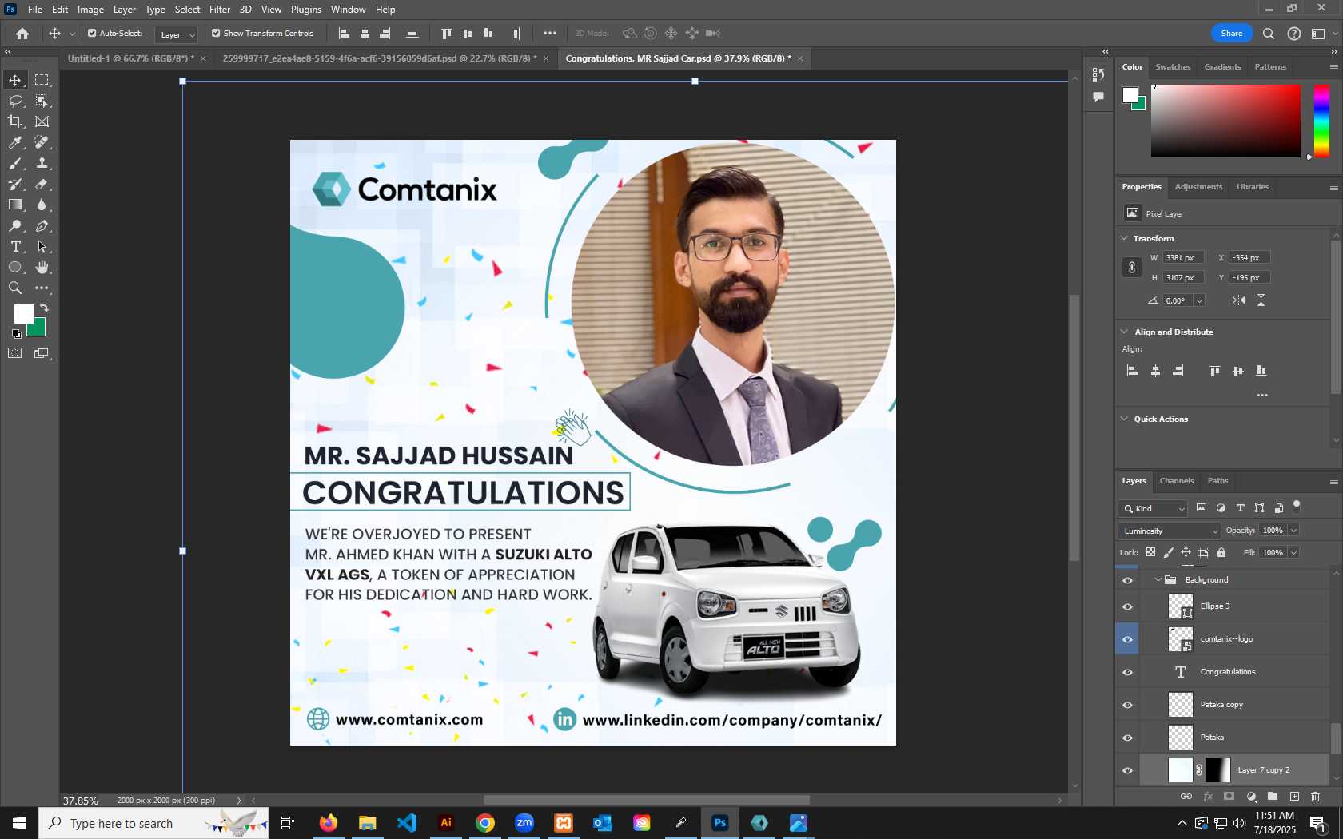Image resolution: width=1343 pixels, height=839 pixels.
Task: Click the rotation angle input field
Action: coord(1178,300)
